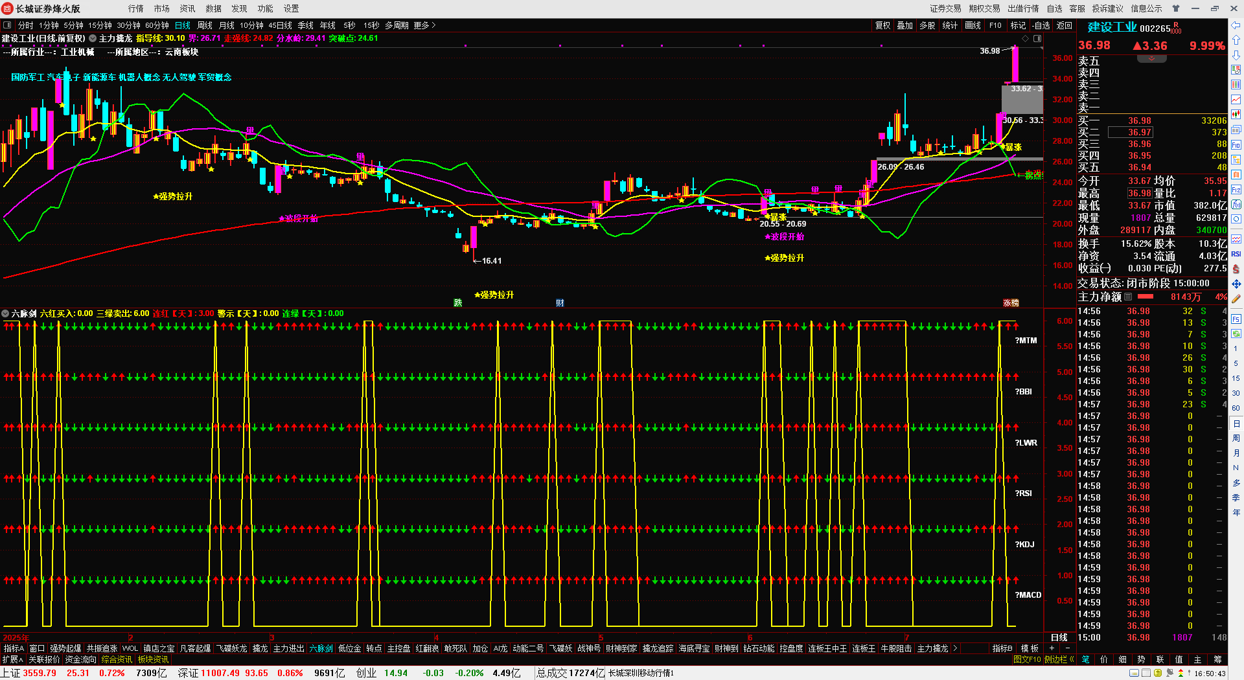Screen dimensions: 1244x680
Task: Click the down arrow icon in right sidebar
Action: pos(1236,55)
